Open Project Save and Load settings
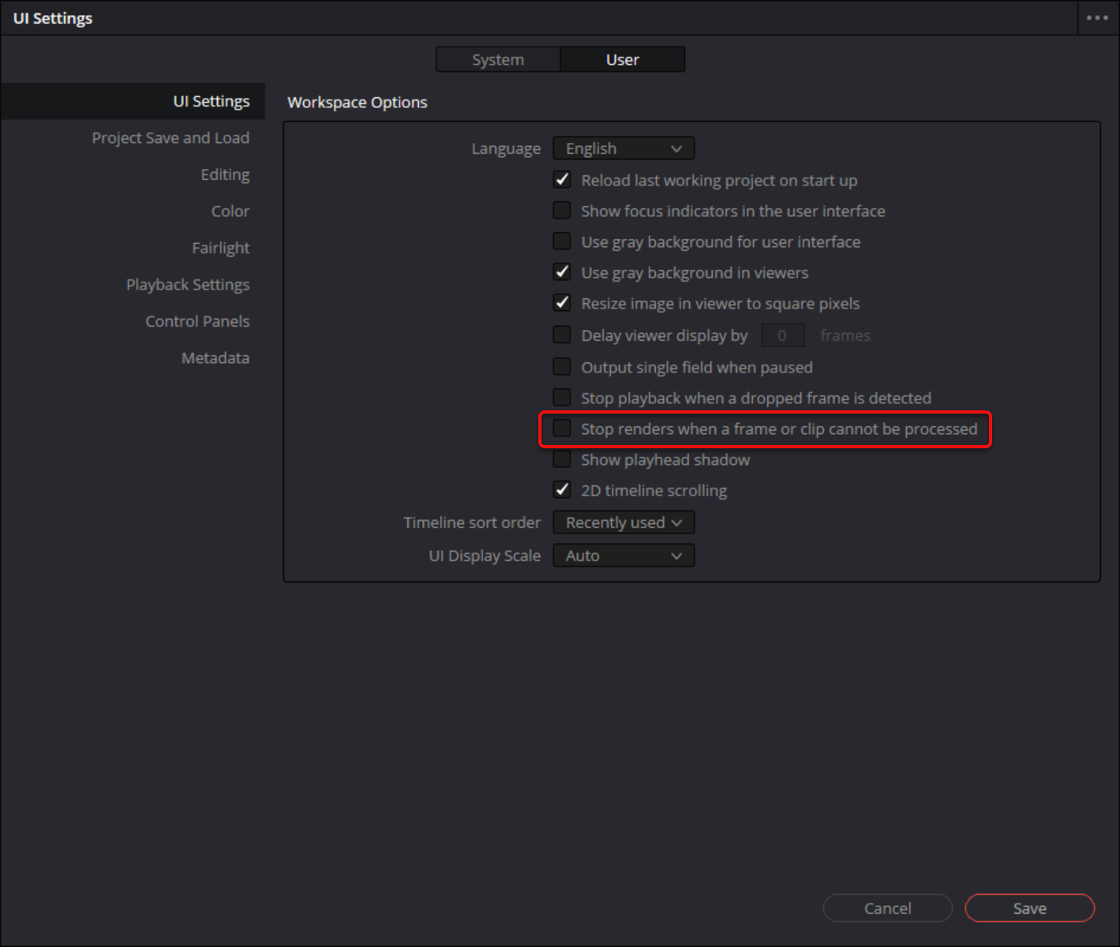This screenshot has width=1120, height=947. pyautogui.click(x=170, y=138)
